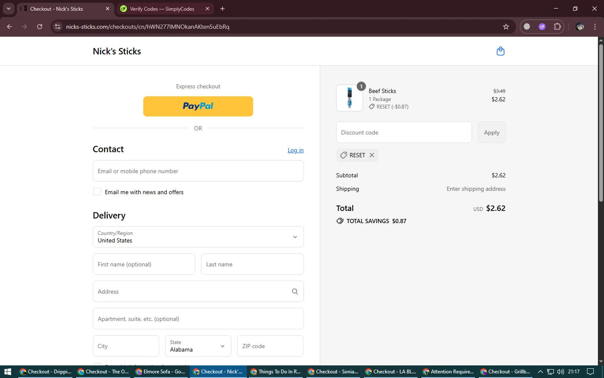Go back to the previous page
The image size is (604, 378).
click(x=10, y=27)
